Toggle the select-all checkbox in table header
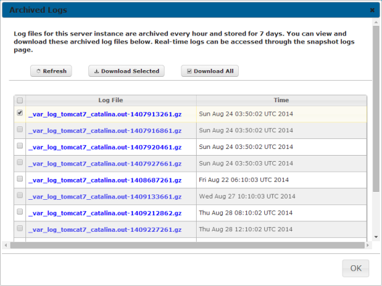Image resolution: width=382 pixels, height=286 pixels. 19,100
